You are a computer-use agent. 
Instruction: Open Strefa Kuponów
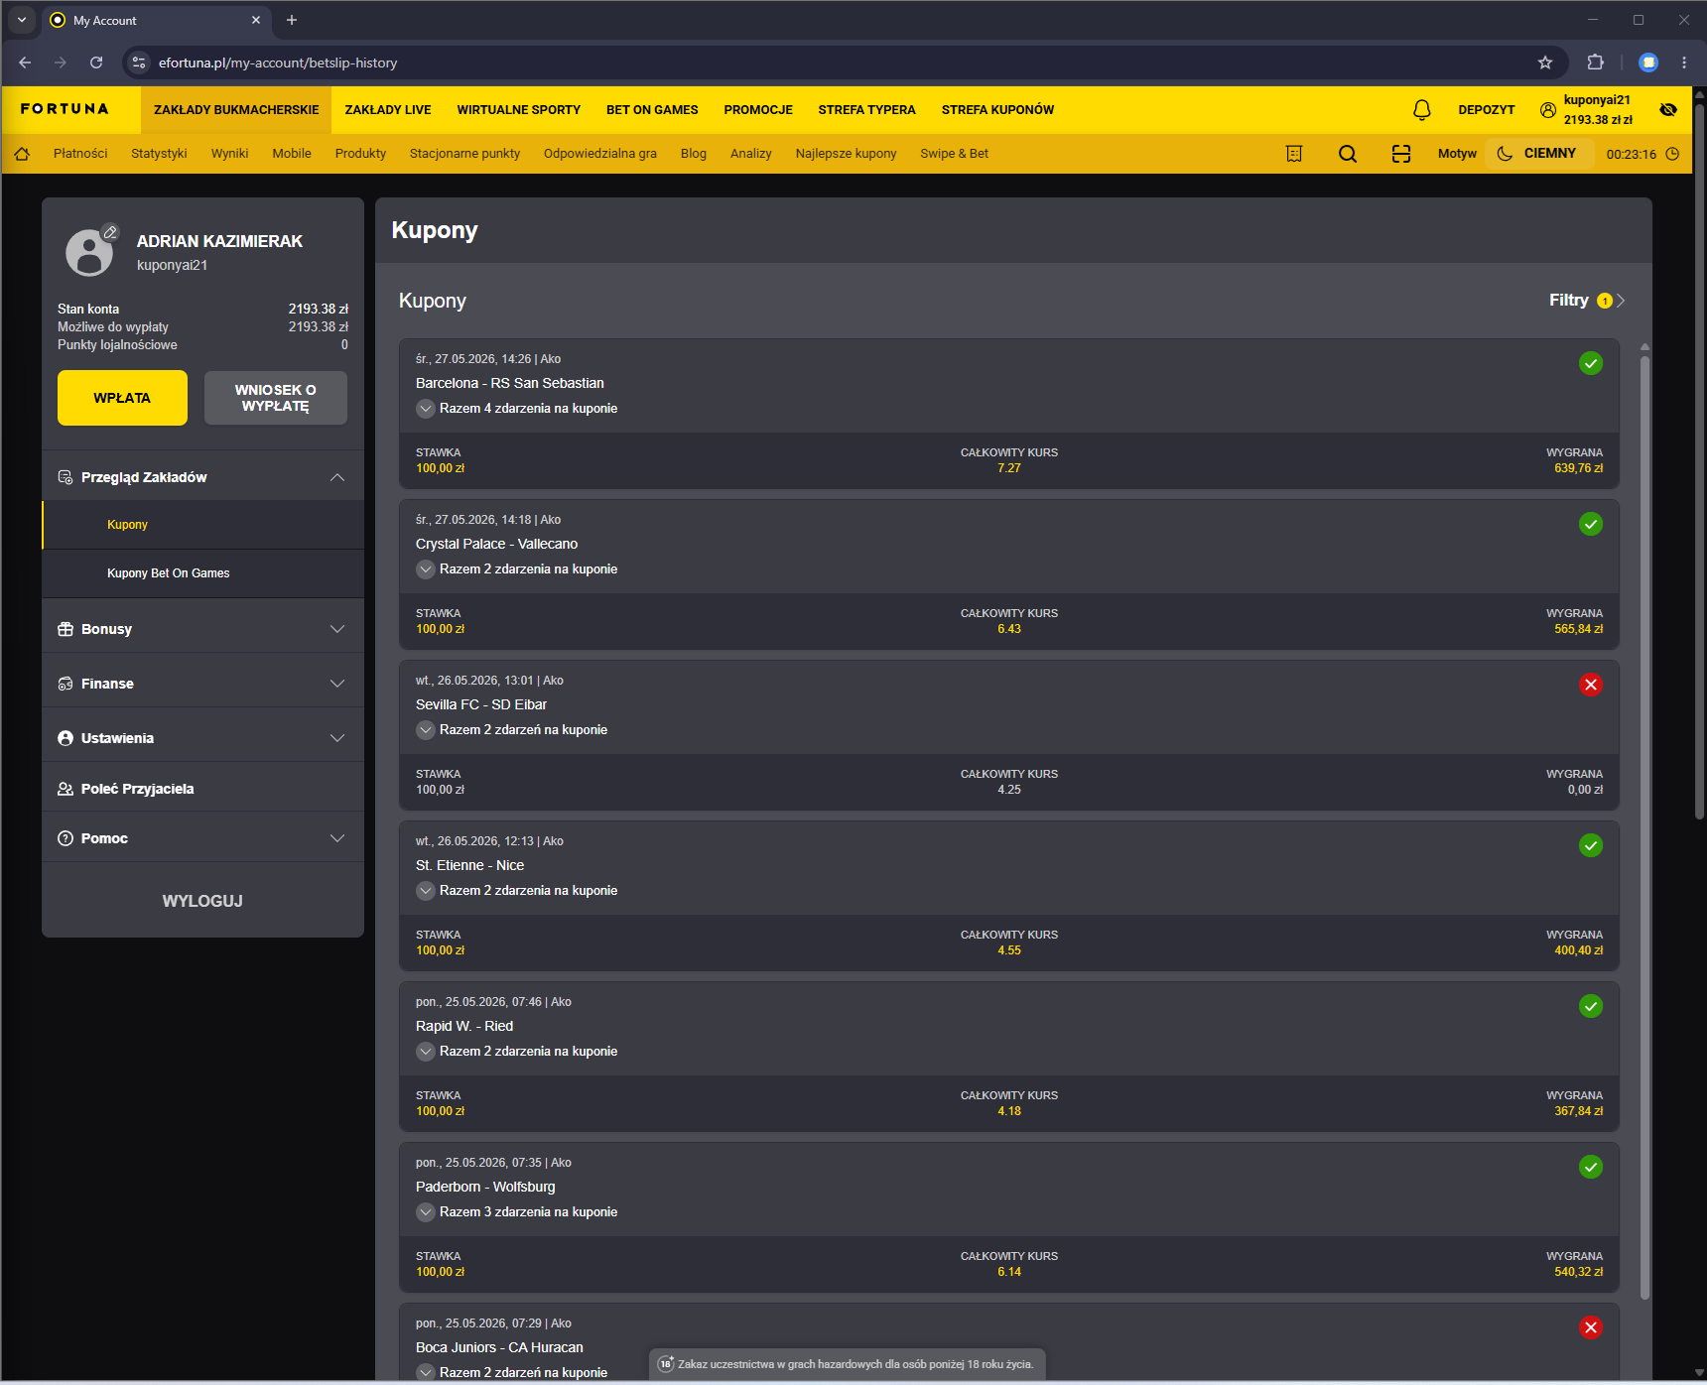(x=997, y=110)
